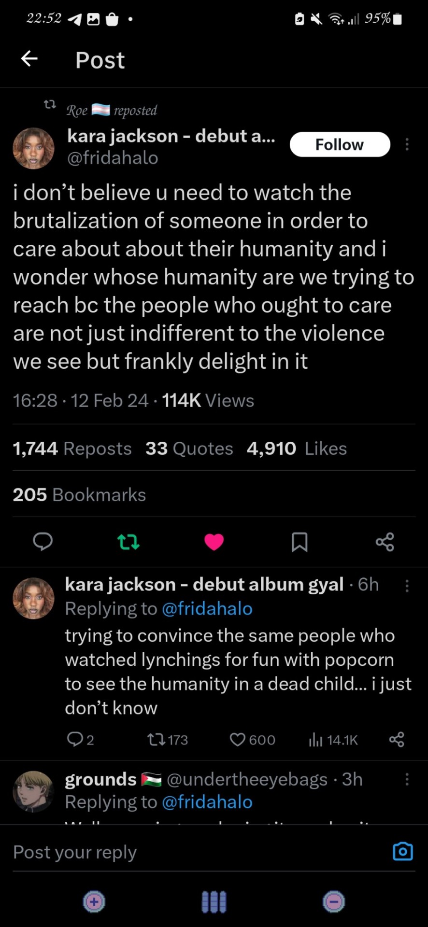View analytics of the 14.1K views reply

pos(315,740)
